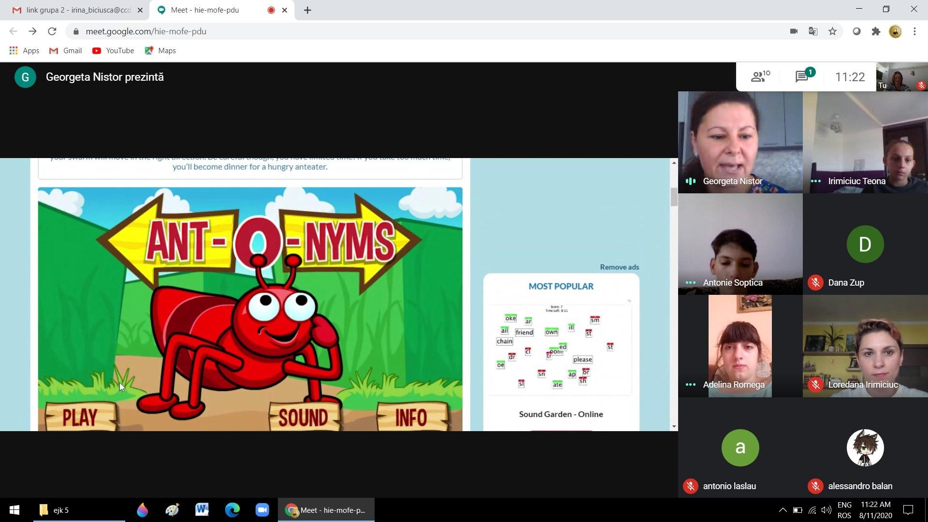Screen dimensions: 928x522
Task: Reload the Meet page
Action: 52,31
